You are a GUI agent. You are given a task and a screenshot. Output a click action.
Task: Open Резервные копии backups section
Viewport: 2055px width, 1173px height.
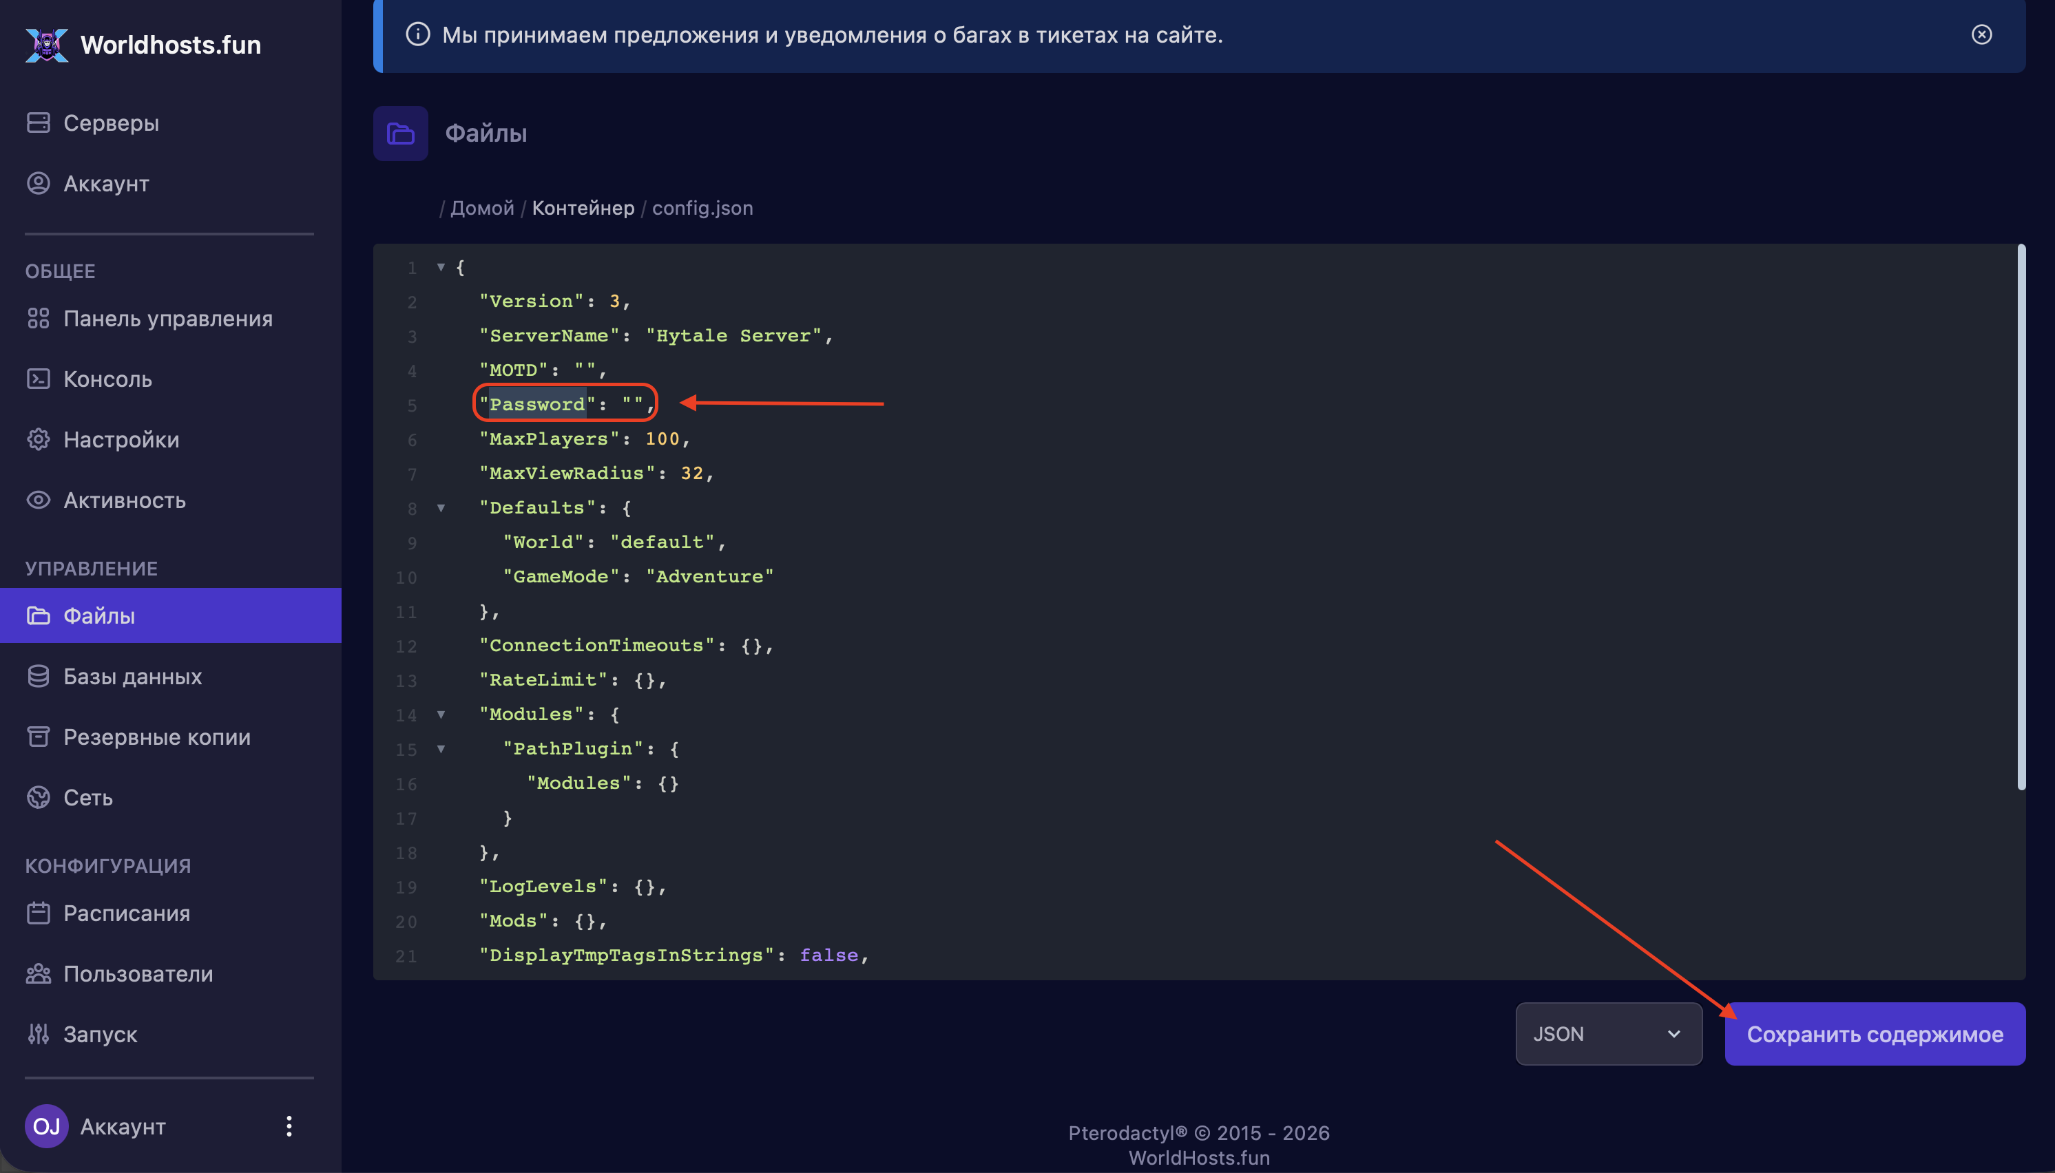156,737
